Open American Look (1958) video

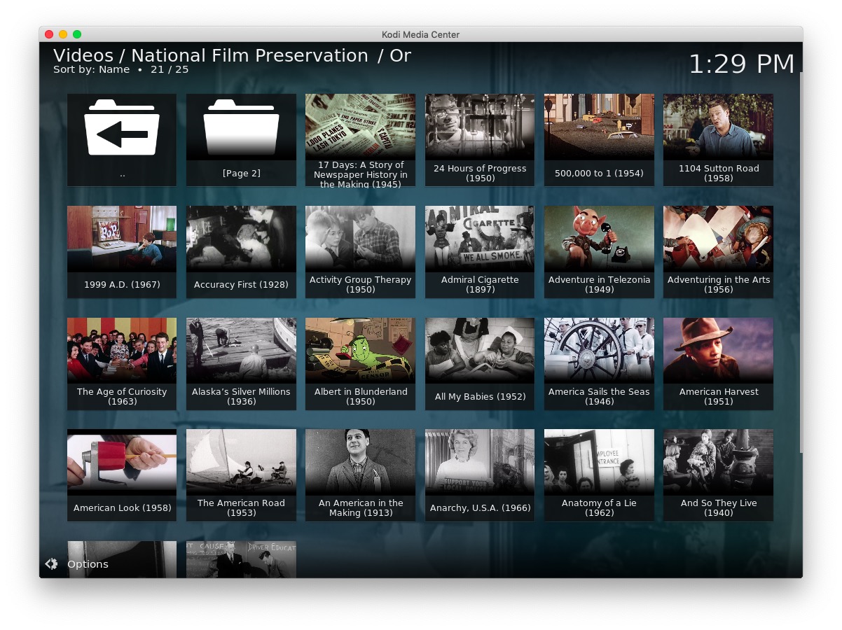click(x=122, y=475)
